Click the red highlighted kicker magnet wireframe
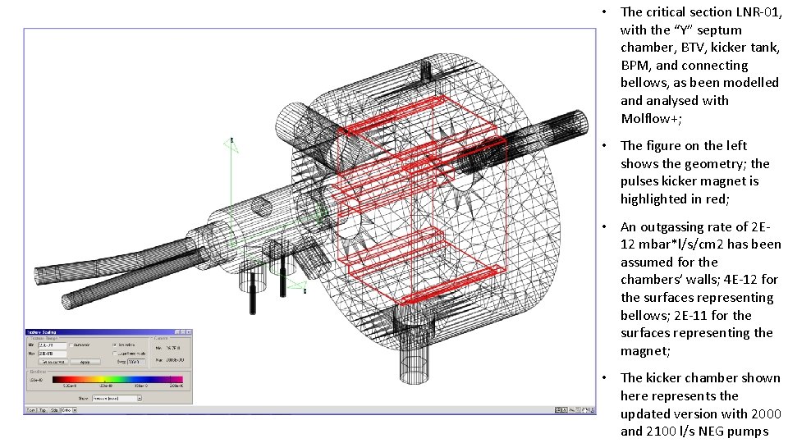788x443 pixels. tap(421, 201)
